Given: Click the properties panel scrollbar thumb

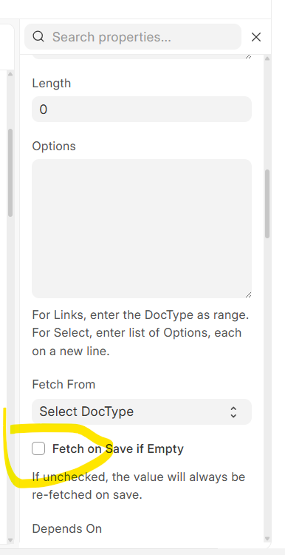Looking at the screenshot, I should coord(267,204).
